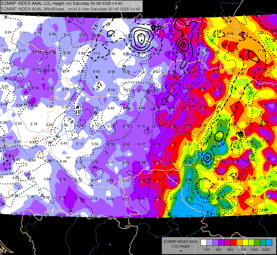Click the grid value 8.91
The image size is (277, 255).
[x=126, y=54]
